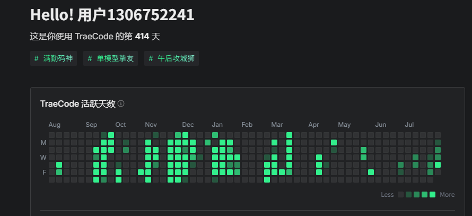The width and height of the screenshot is (472, 216).
Task: Click the Sep month label
Action: pyautogui.click(x=91, y=125)
